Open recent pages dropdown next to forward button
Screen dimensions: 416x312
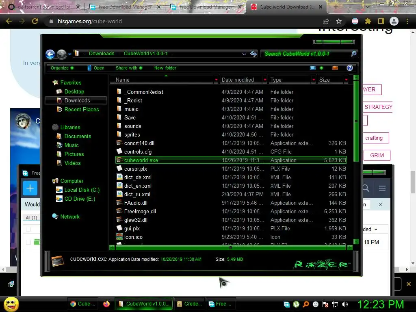coord(69,54)
